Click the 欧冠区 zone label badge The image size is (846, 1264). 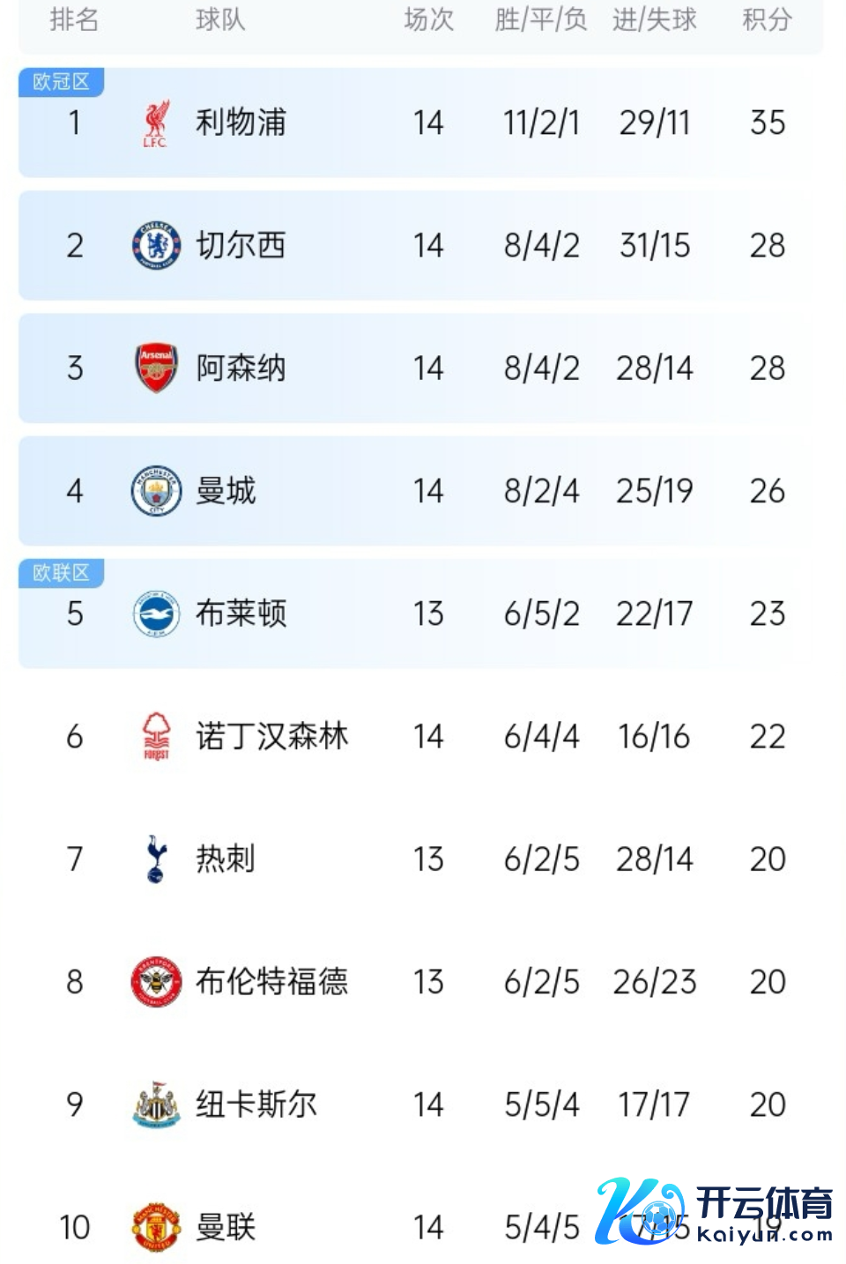[61, 82]
